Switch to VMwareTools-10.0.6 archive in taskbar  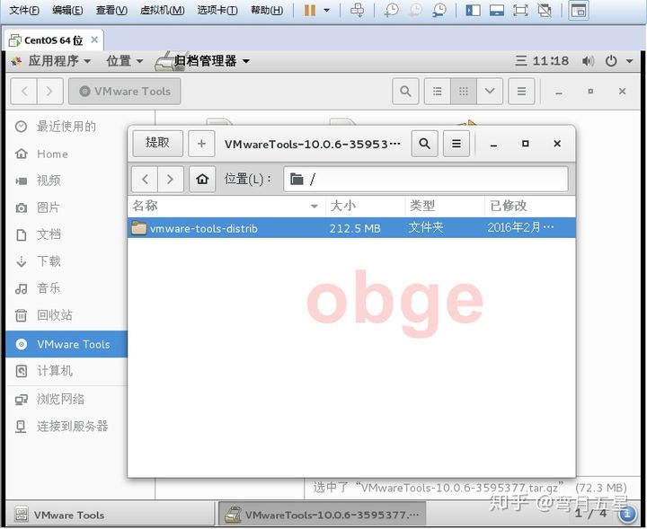(322, 515)
